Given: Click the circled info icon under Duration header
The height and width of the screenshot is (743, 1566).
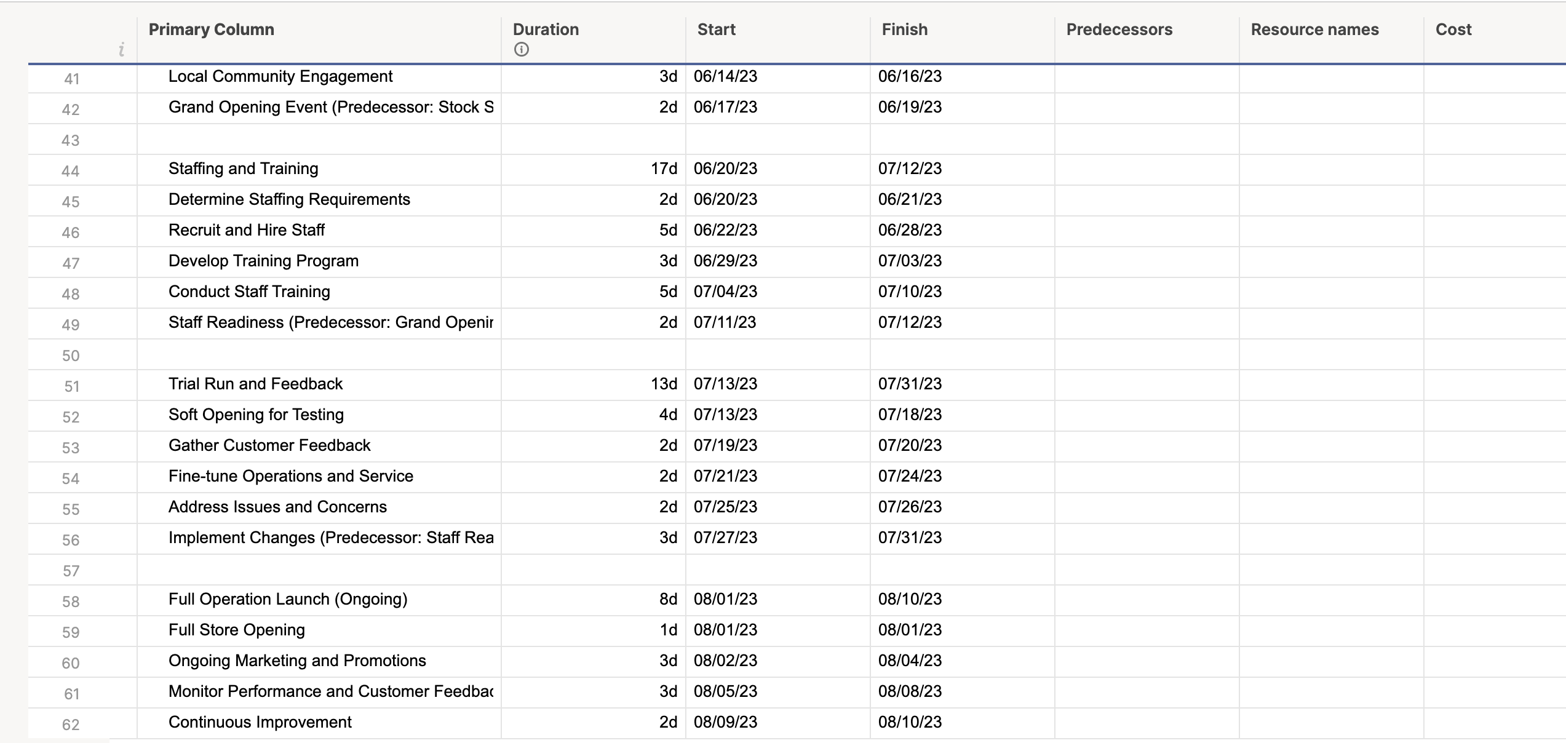Looking at the screenshot, I should 520,50.
